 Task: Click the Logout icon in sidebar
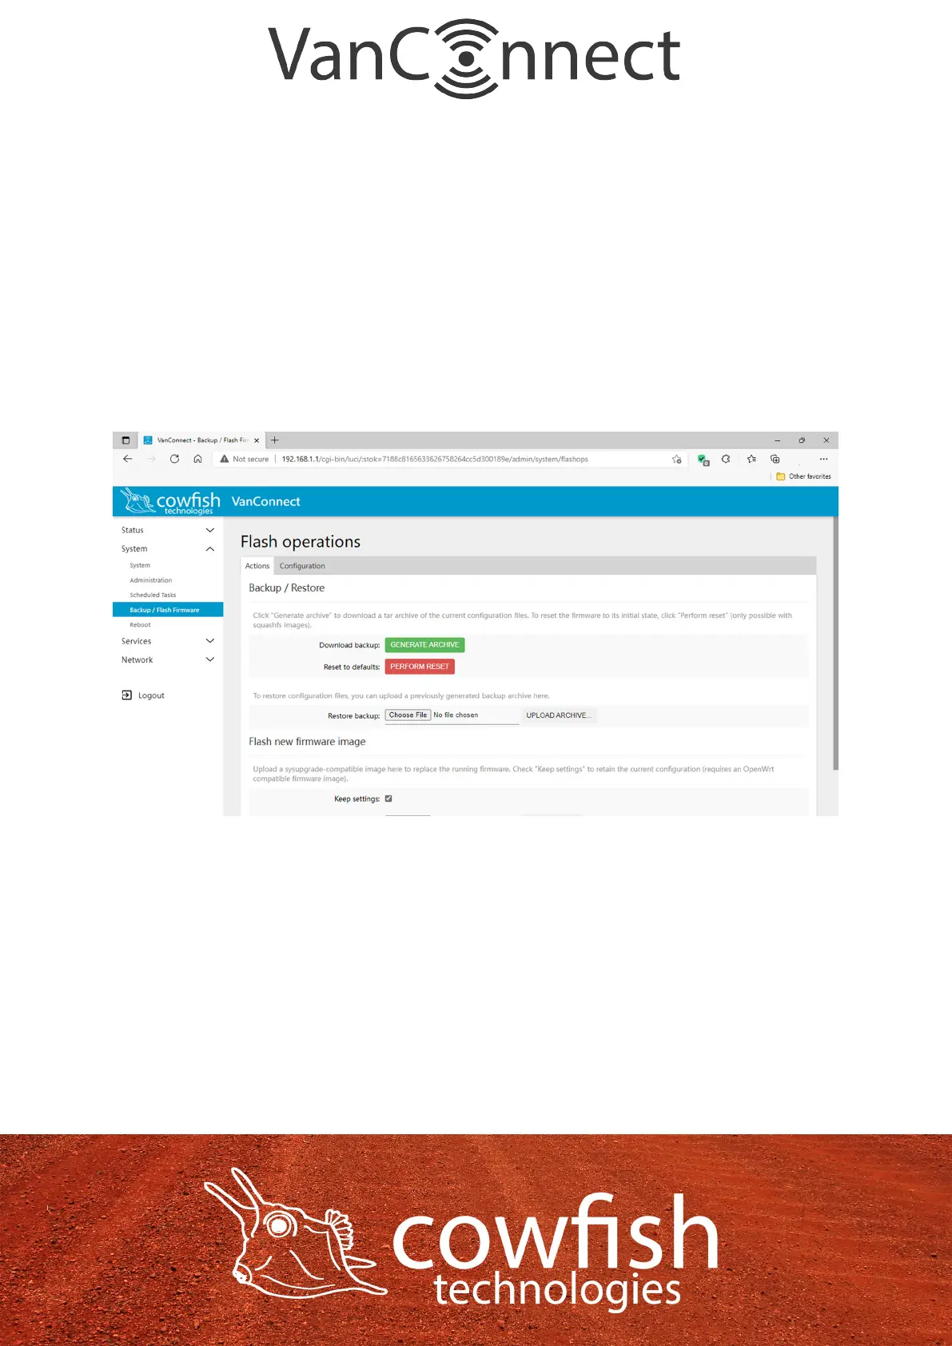pyautogui.click(x=126, y=695)
